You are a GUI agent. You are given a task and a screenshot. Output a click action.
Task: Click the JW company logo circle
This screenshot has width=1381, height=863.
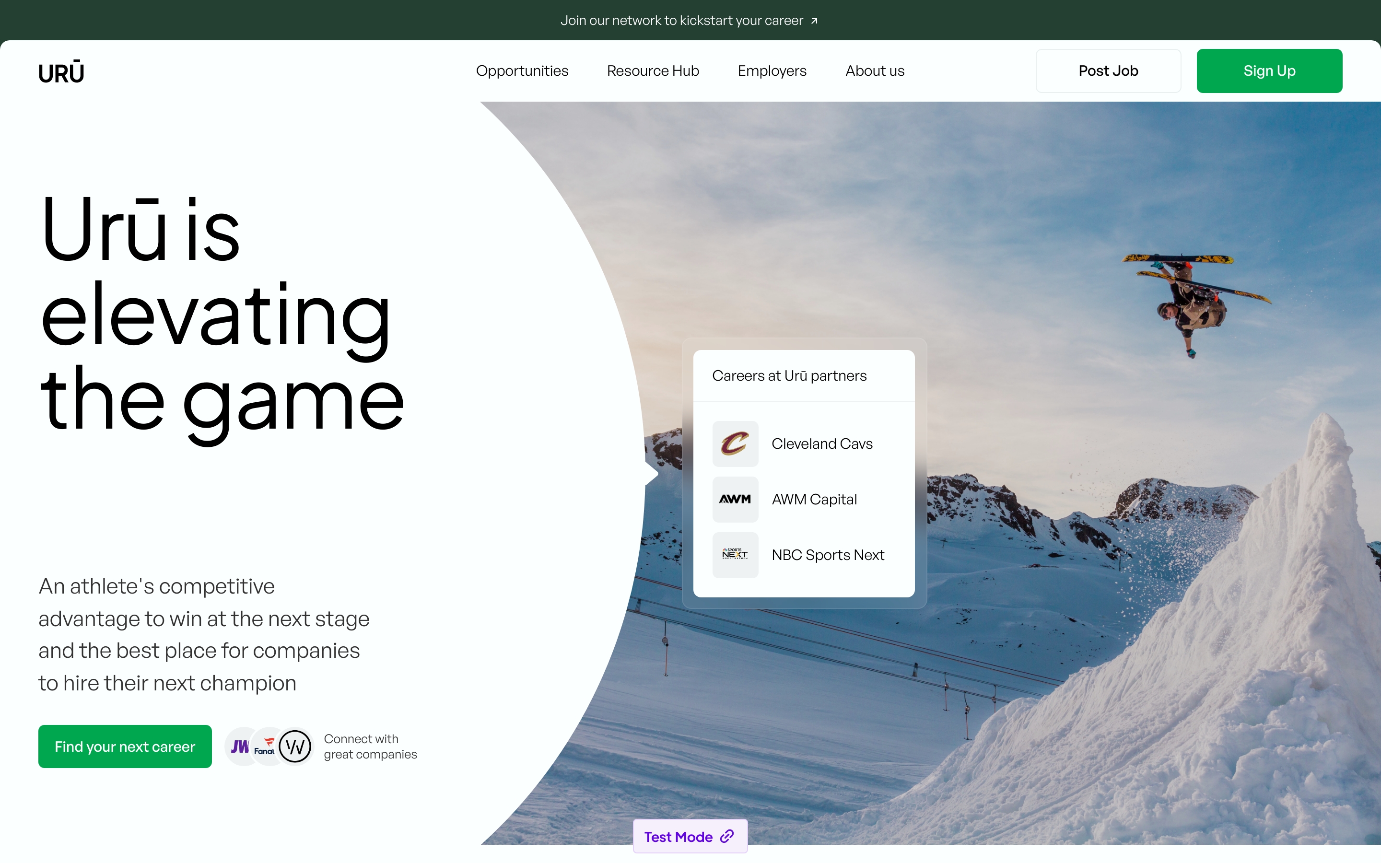(x=240, y=746)
